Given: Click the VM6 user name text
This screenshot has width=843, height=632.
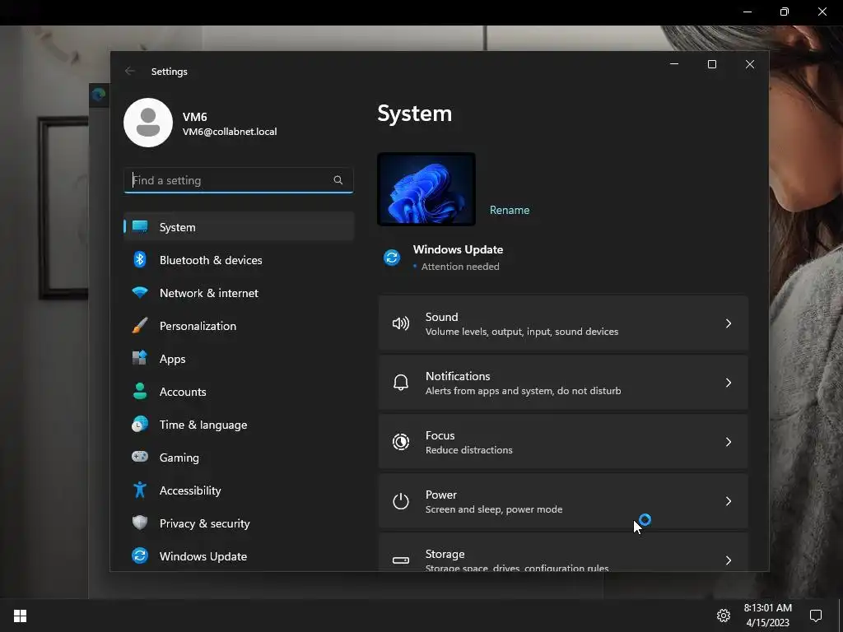Looking at the screenshot, I should click(194, 117).
